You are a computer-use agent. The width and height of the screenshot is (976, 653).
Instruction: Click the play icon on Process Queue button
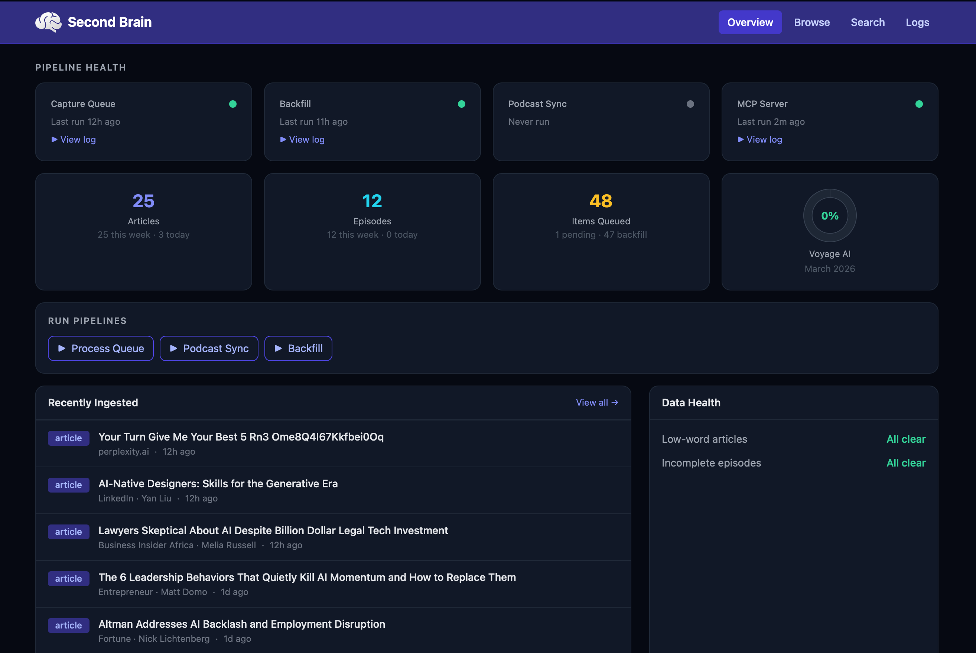pos(61,348)
